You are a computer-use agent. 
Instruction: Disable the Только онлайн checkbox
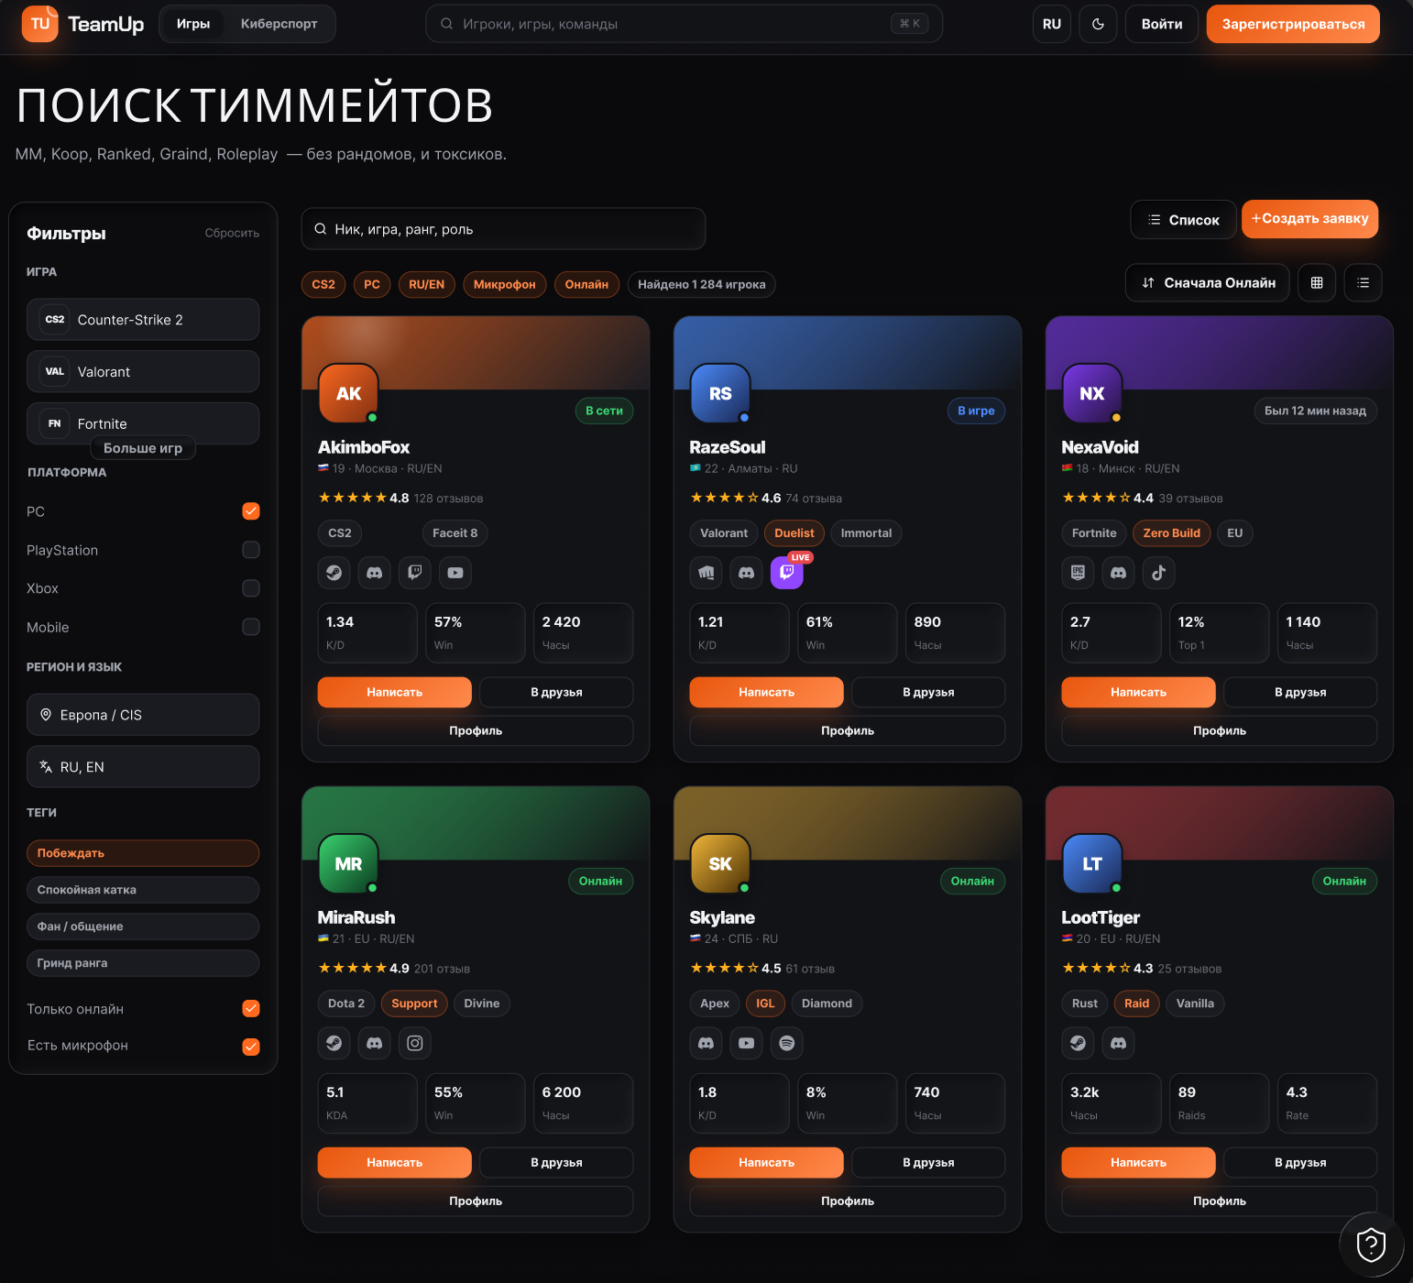(x=251, y=1009)
